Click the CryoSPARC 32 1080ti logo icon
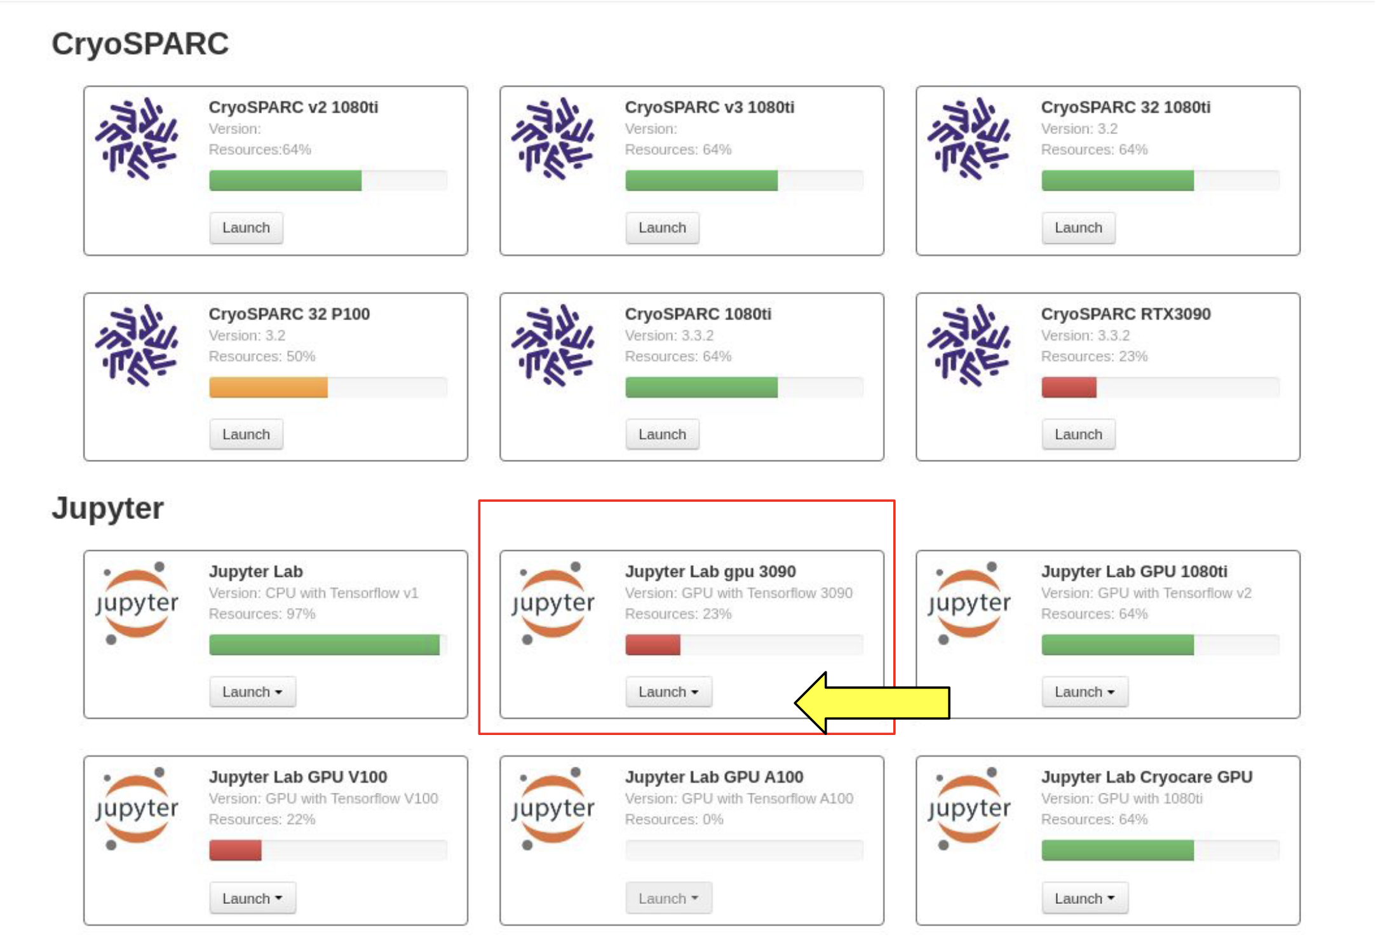The width and height of the screenshot is (1385, 944). coord(969,138)
